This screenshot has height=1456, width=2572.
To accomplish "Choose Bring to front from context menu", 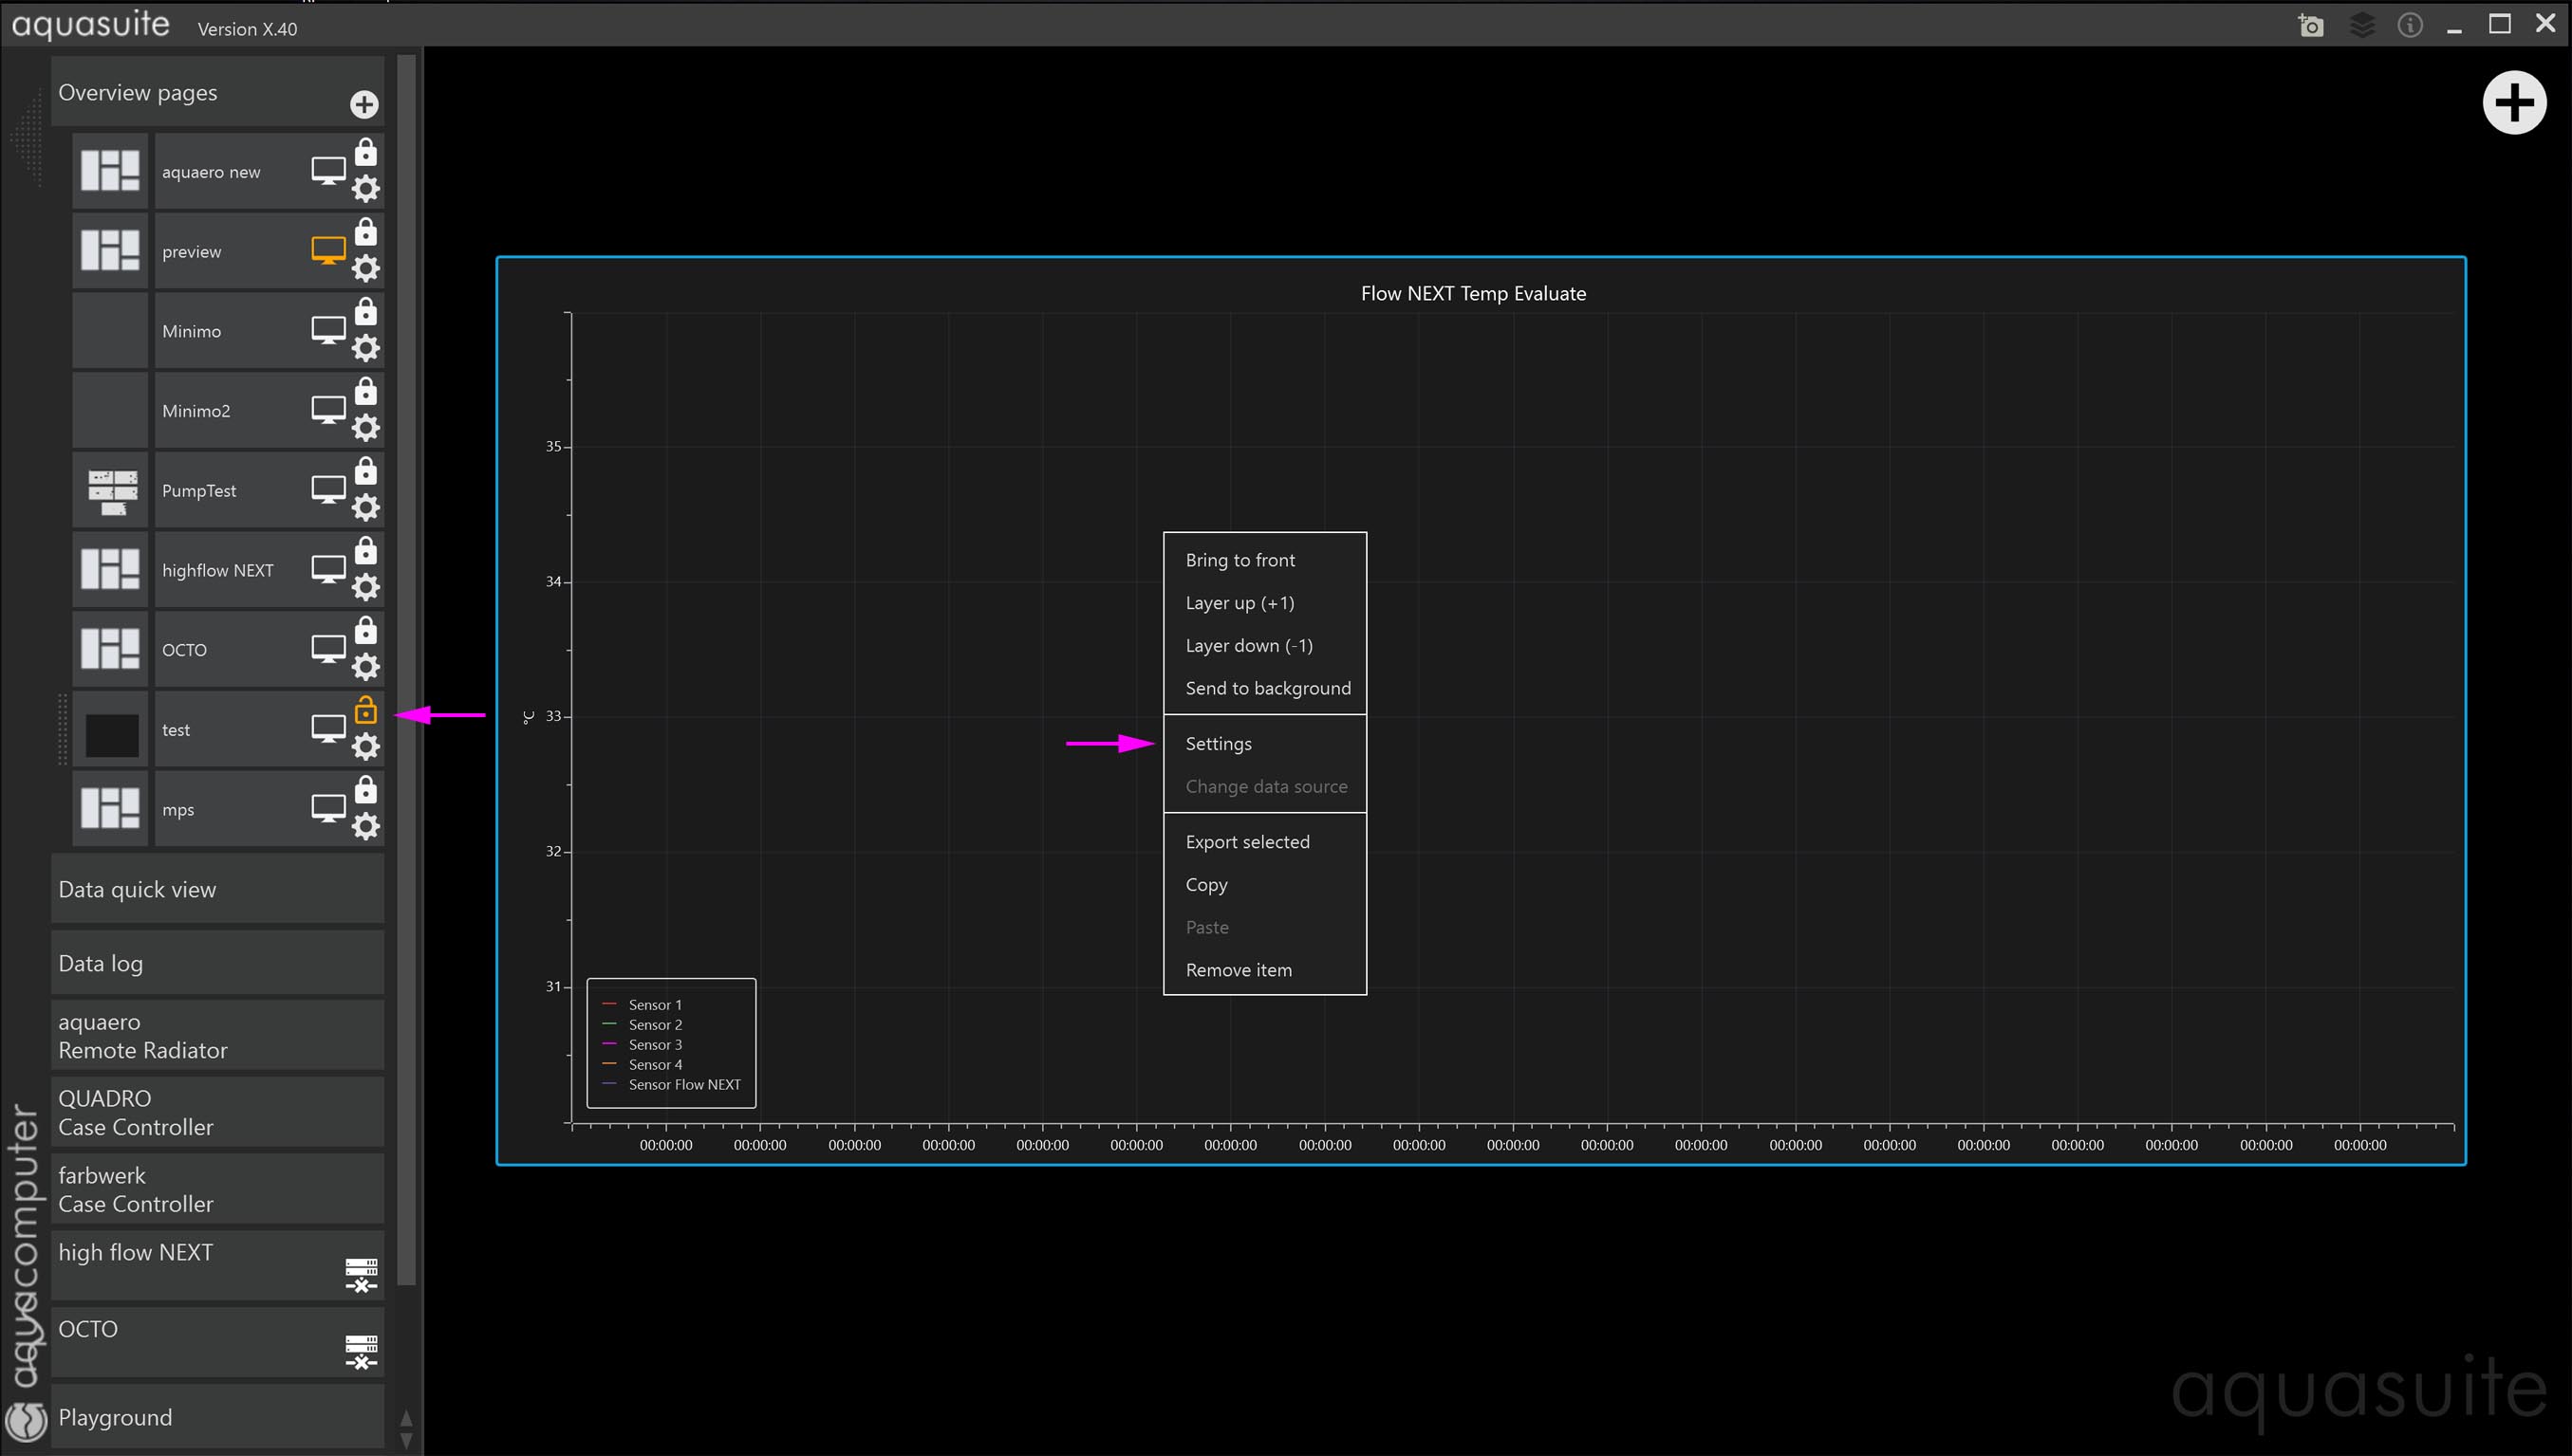I will point(1239,560).
